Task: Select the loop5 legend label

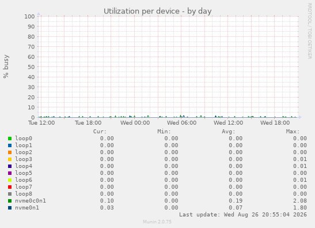Action: click(24, 173)
